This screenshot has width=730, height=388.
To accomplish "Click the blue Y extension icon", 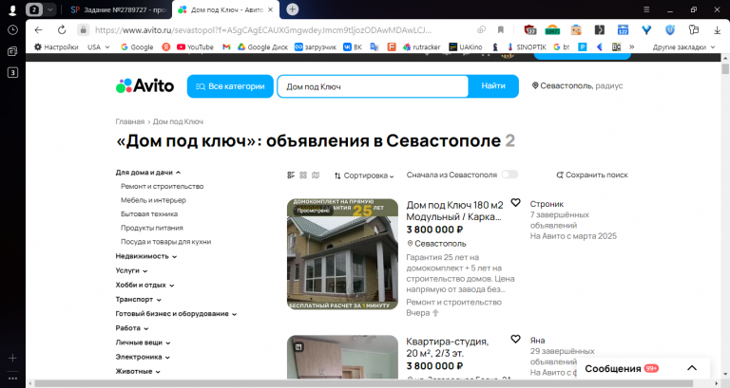I will point(646,29).
